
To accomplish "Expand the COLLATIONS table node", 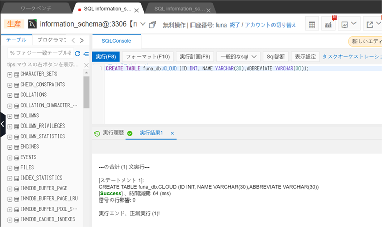I will [x=10, y=95].
